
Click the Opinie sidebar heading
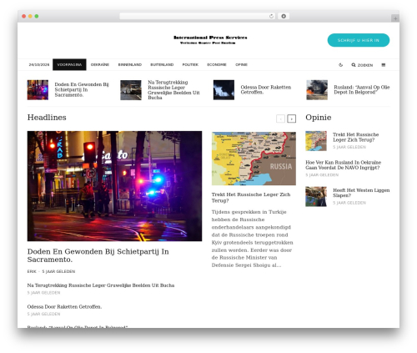click(319, 118)
